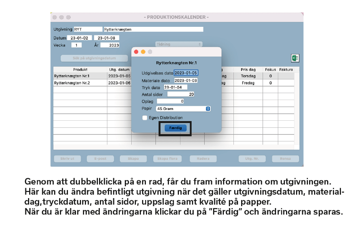Select the Rytterknægten Nr.2 row
This screenshot has height=228, width=359.
80,83
